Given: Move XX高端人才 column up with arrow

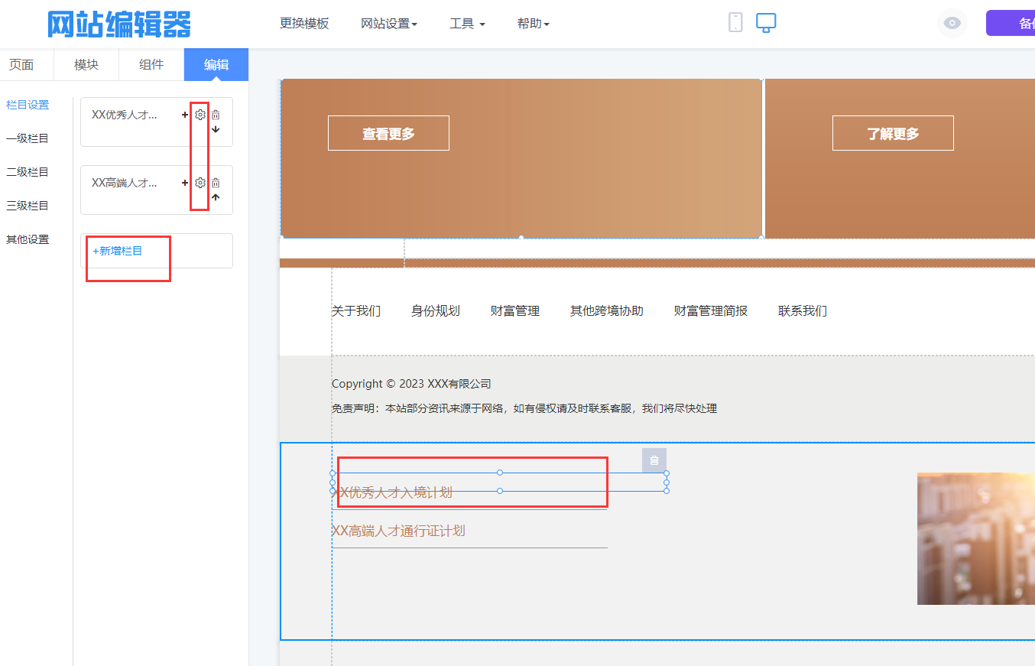Looking at the screenshot, I should tap(216, 197).
